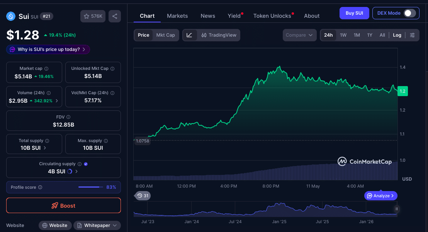
Task: Click the FDV info icon
Action: click(x=68, y=117)
